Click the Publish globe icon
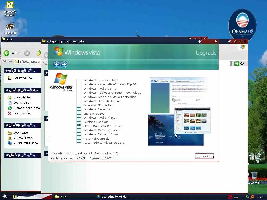267x200 pixels. [x=10, y=108]
